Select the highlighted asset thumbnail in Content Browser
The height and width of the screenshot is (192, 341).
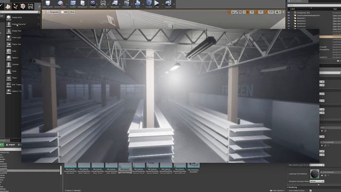[125, 168]
